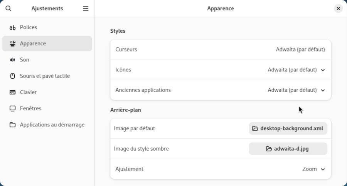Open the search magnifier in Ajustements

point(8,8)
